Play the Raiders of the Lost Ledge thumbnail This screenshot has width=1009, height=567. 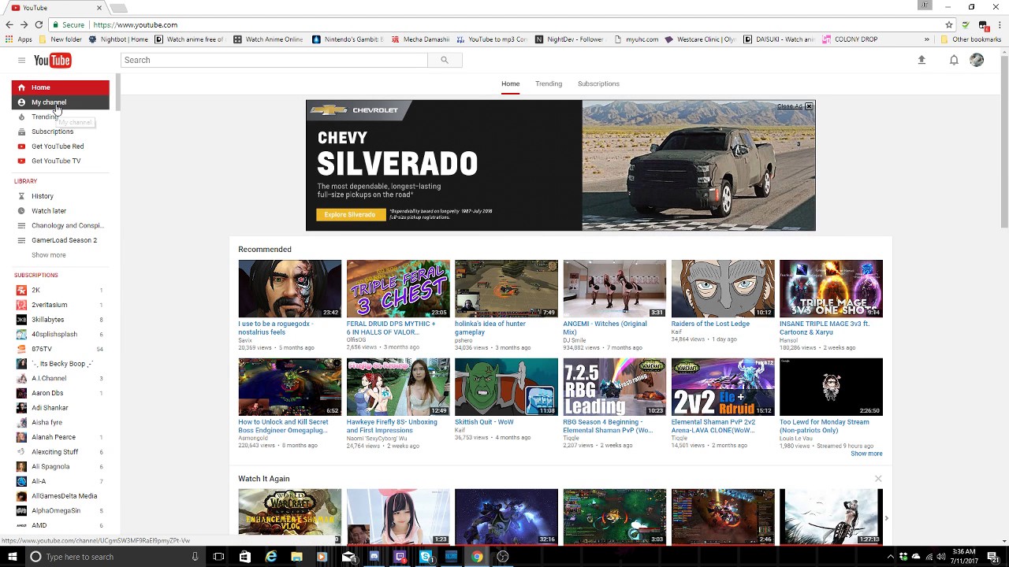click(723, 288)
